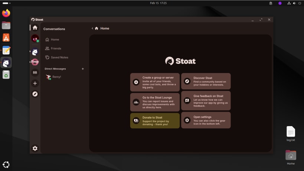
Task: Launch Firefox from the Ubuntu dock
Action: (x=6, y=13)
